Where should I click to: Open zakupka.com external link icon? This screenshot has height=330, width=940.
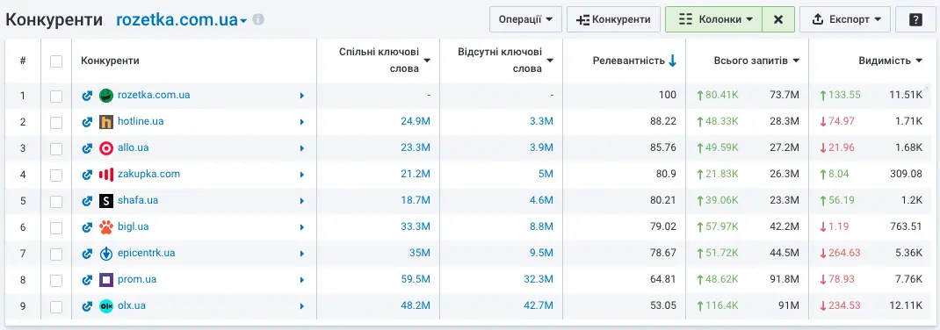tap(87, 175)
